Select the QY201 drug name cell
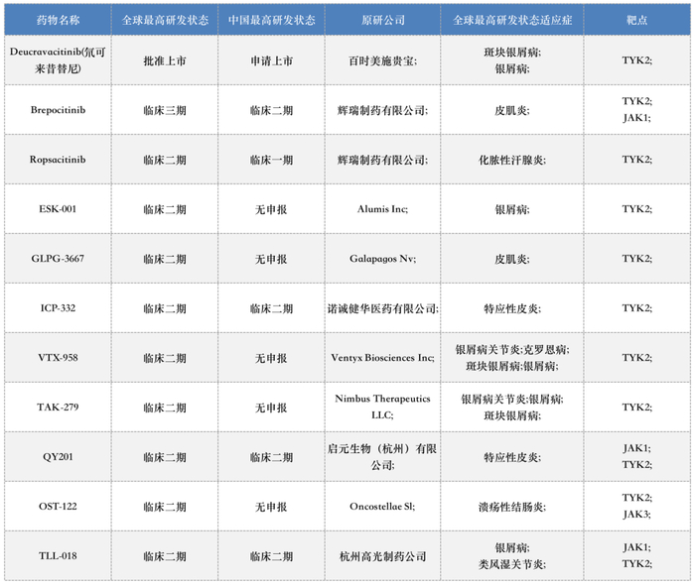695x585 pixels. (x=58, y=457)
